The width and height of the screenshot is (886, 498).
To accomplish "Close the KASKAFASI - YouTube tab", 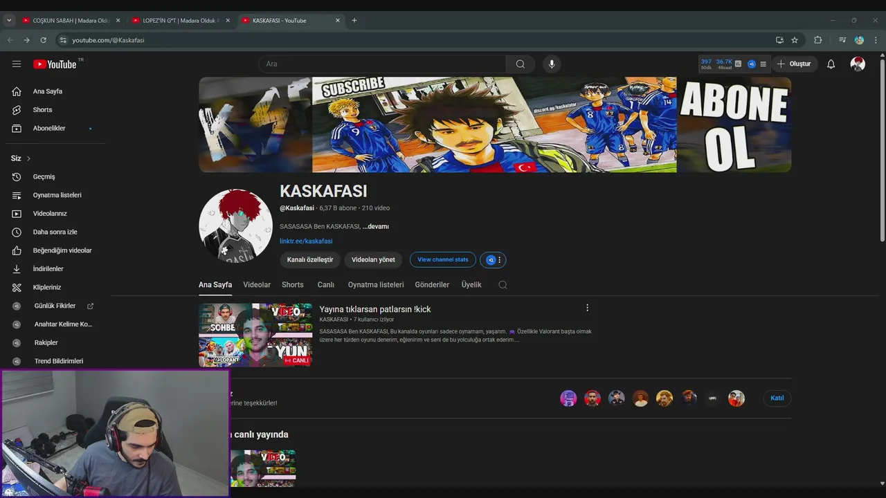I will [x=338, y=20].
